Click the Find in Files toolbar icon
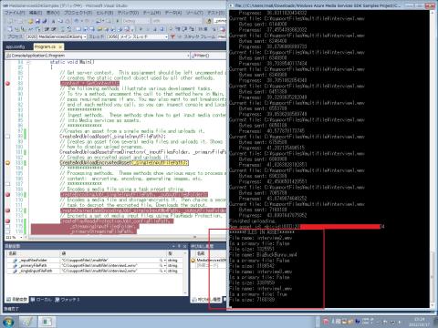438x328 pixels. coord(209,21)
